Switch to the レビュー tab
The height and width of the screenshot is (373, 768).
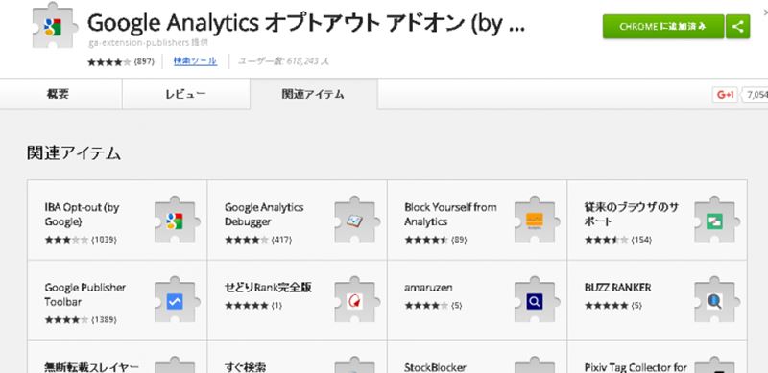coord(185,94)
